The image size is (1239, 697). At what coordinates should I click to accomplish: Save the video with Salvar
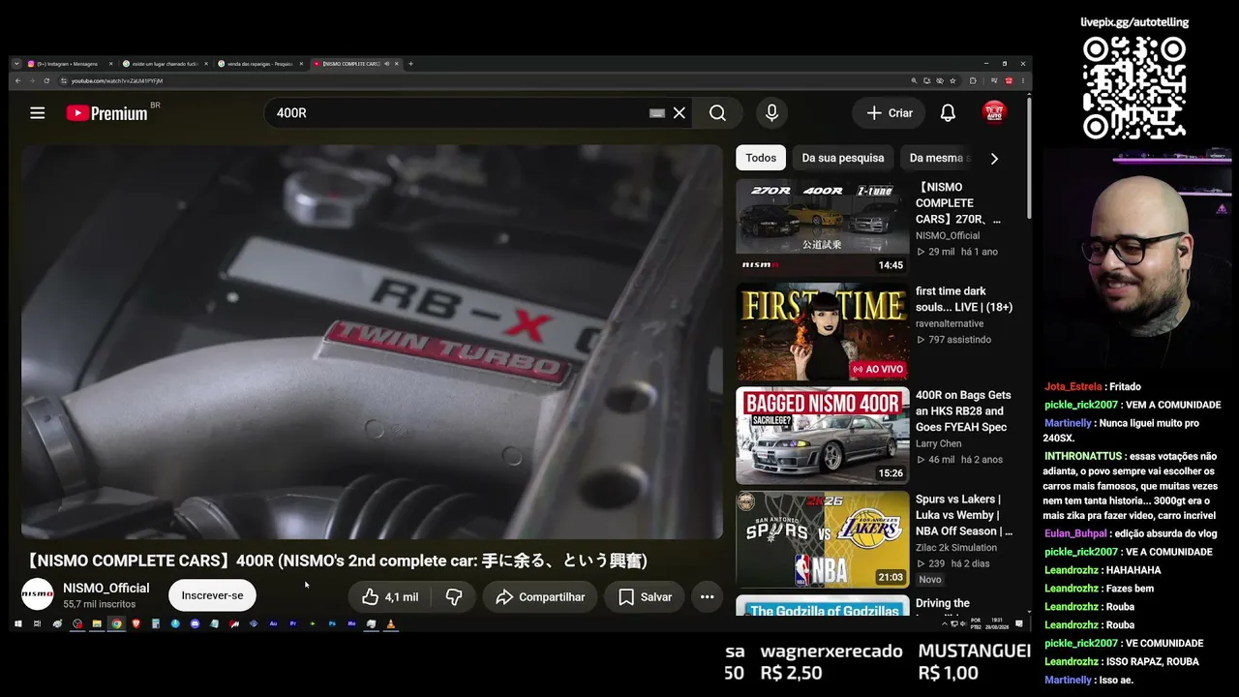[645, 597]
